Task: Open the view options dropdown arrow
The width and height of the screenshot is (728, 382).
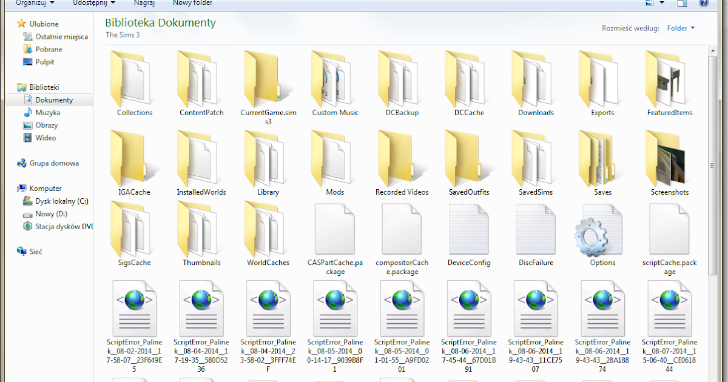Action: 662,3
